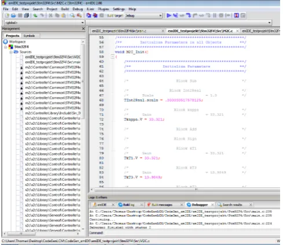This screenshot has width=283, height=245.
Task: Collapse the Stm32F4 project tree node
Action: (5, 47)
